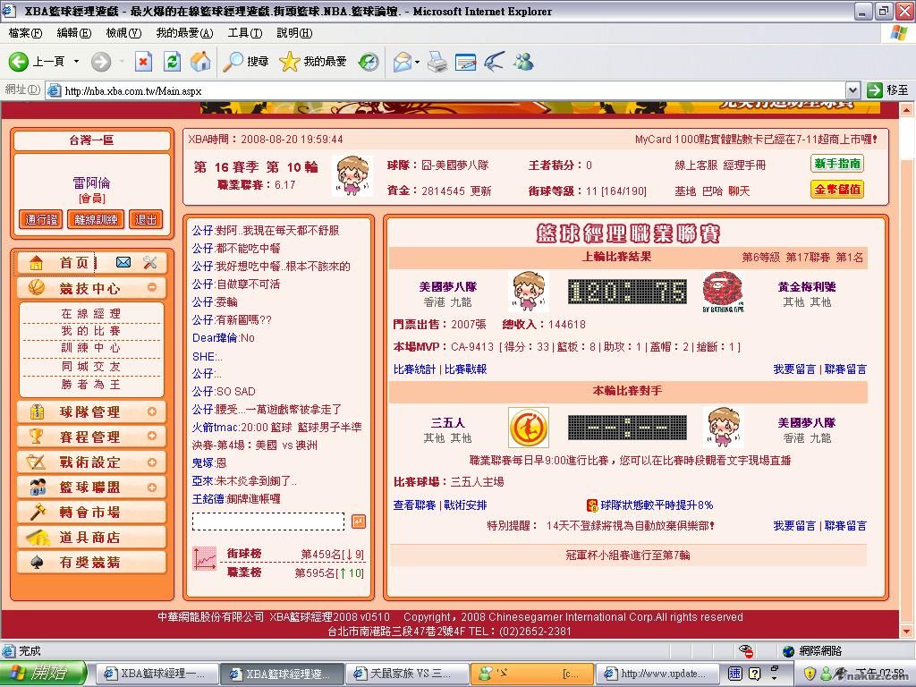This screenshot has height=687, width=916.
Task: Go to browser Home icon
Action: point(200,62)
